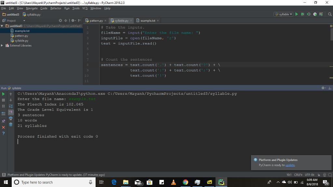Start debugging with the bug icon
This screenshot has height=187, width=333.
(302, 14)
